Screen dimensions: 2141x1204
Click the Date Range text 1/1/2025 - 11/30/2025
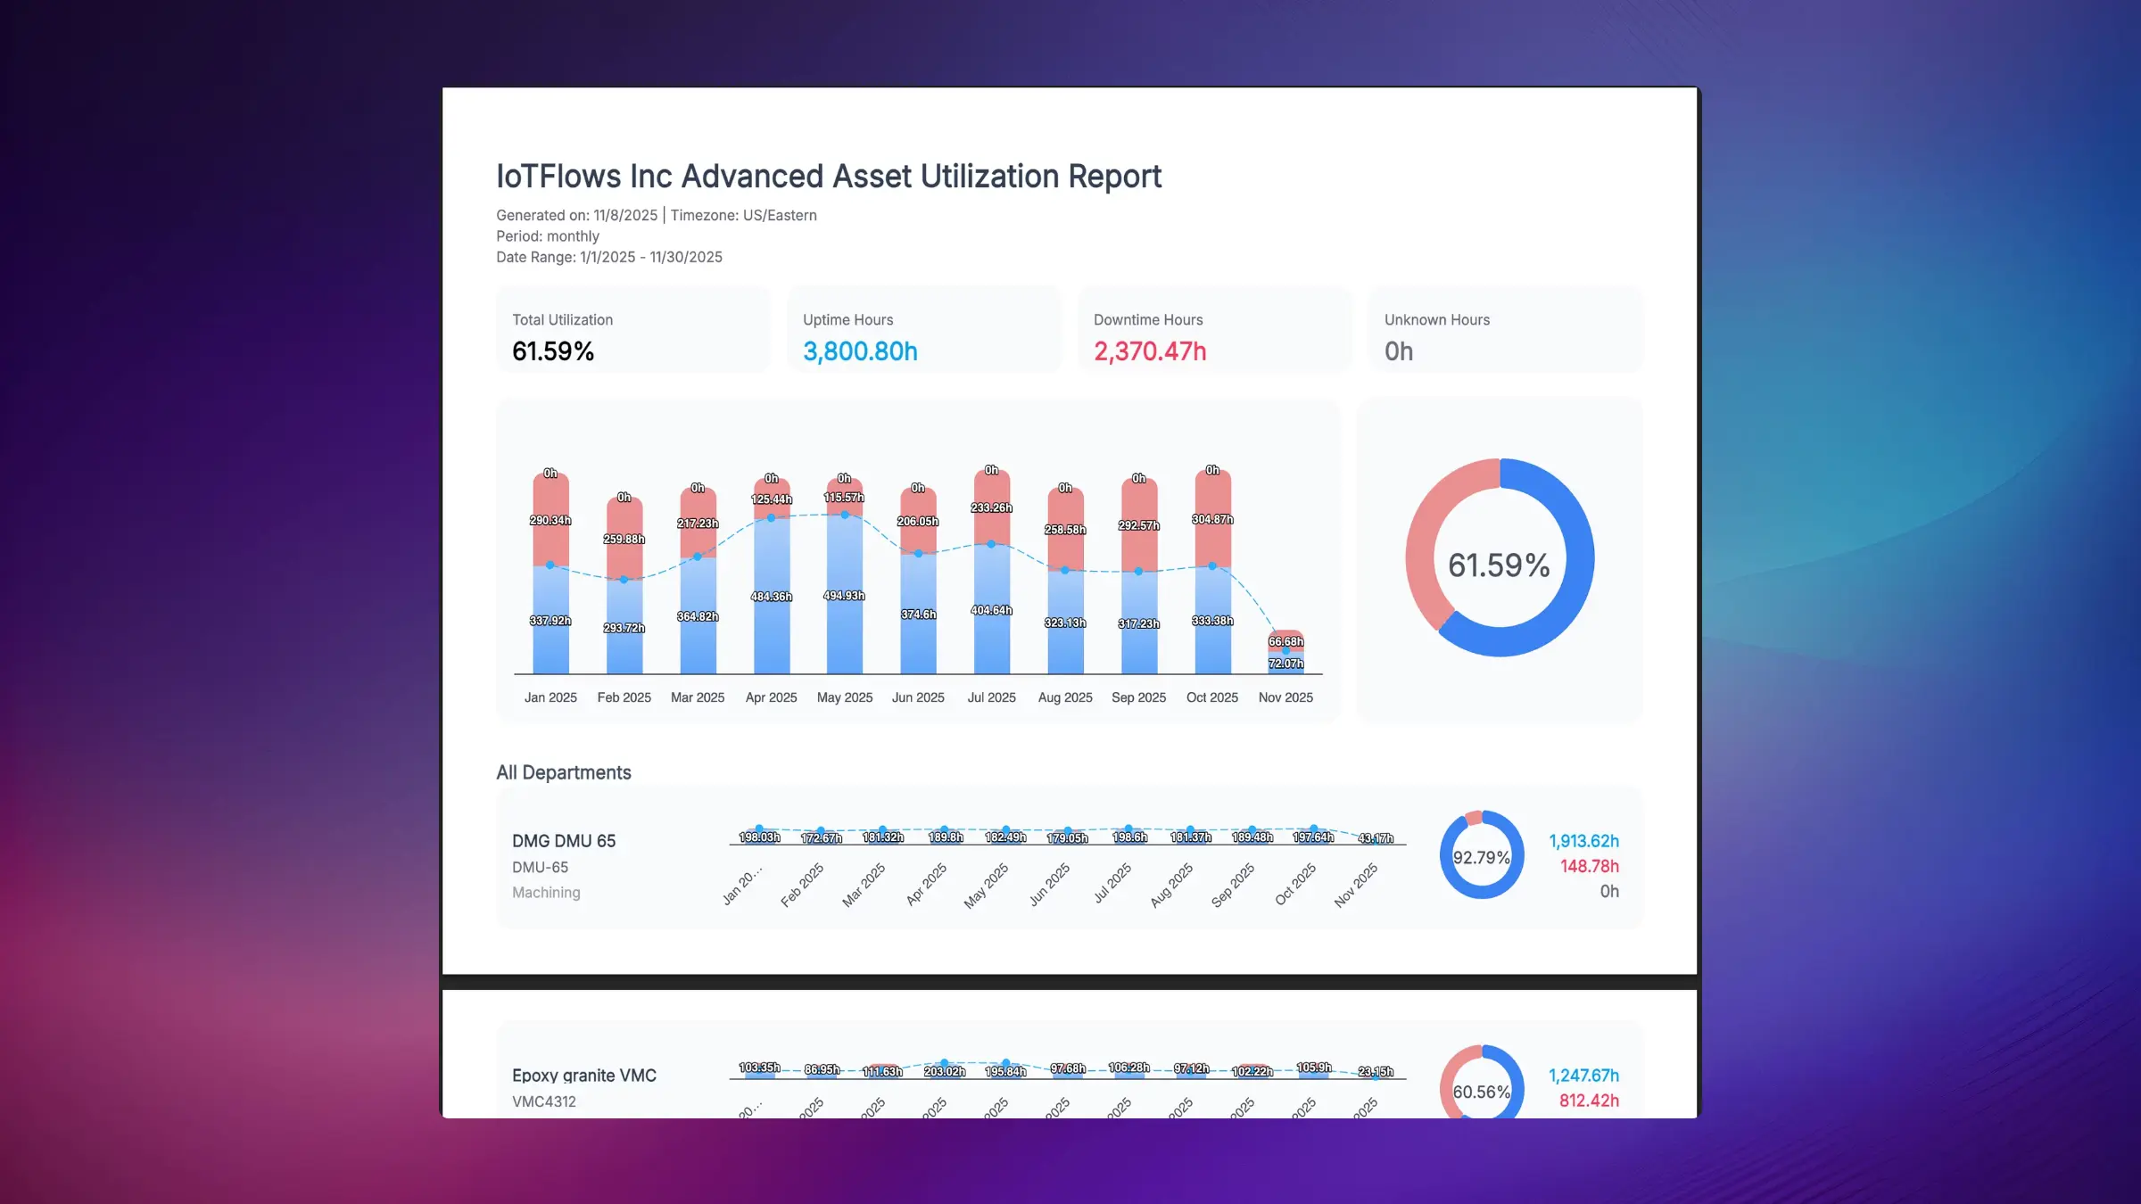[609, 257]
